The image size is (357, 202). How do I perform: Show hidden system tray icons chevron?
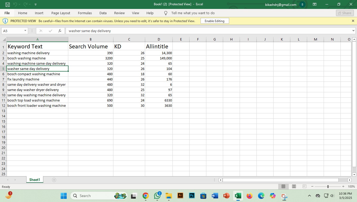click(309, 196)
